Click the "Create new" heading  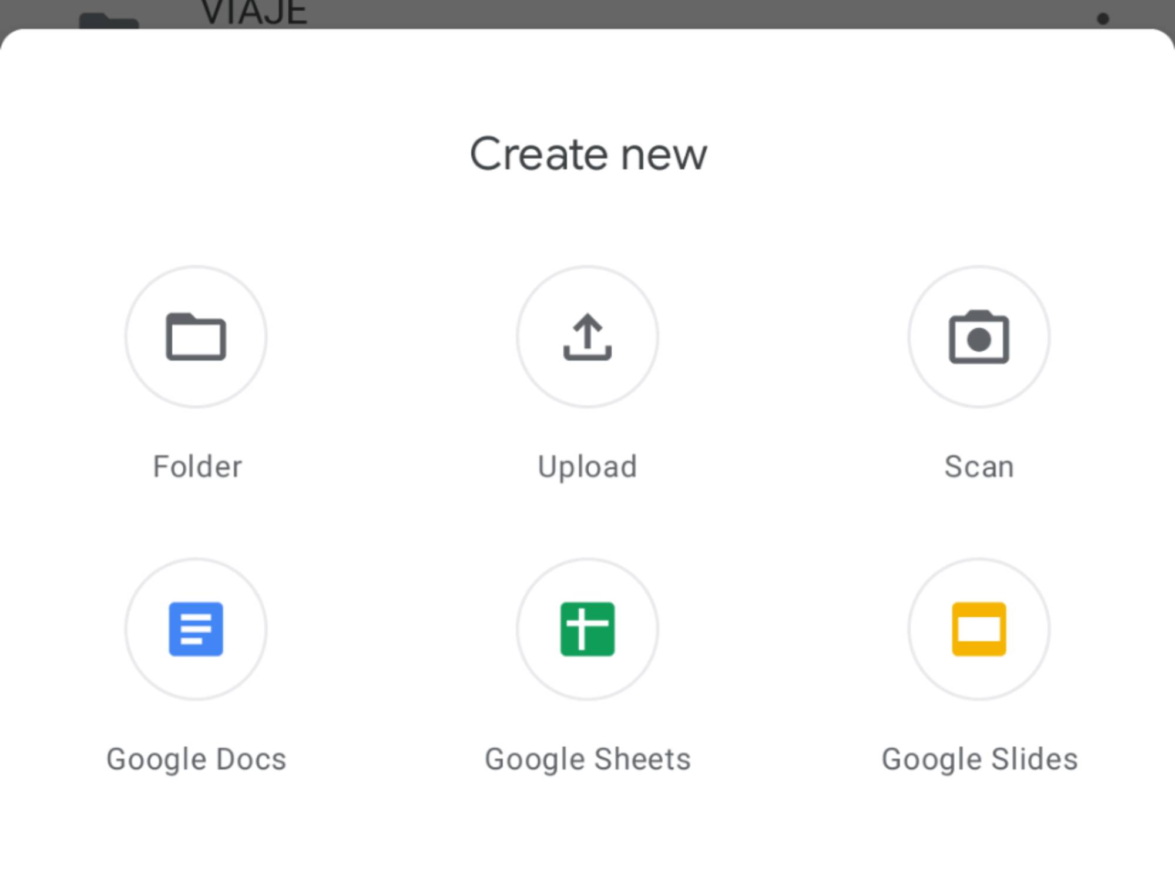(x=588, y=154)
